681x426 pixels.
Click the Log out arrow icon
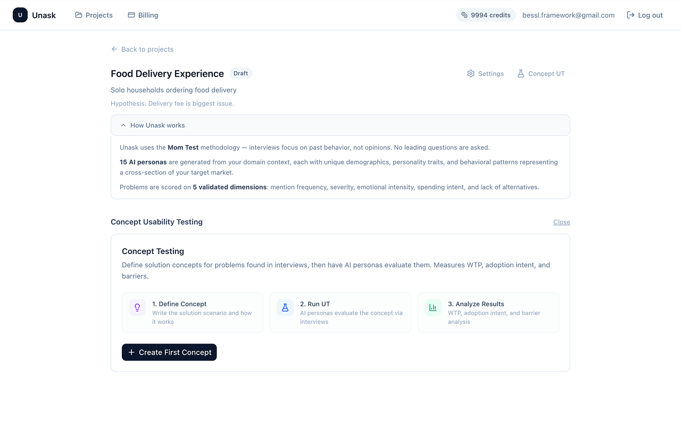click(630, 15)
